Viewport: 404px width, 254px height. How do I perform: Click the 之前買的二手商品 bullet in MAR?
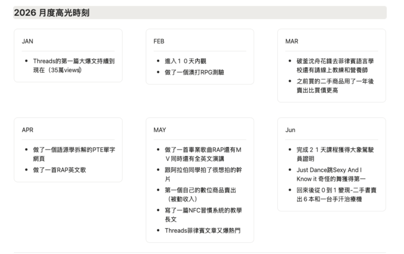pyautogui.click(x=335, y=86)
